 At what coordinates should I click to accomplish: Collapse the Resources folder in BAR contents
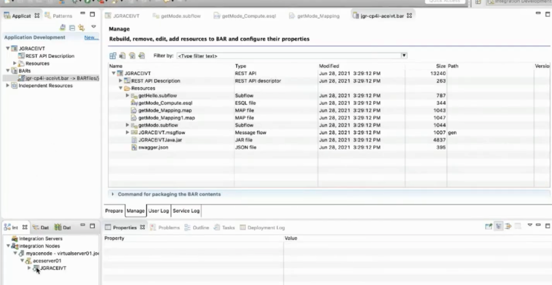tap(120, 88)
